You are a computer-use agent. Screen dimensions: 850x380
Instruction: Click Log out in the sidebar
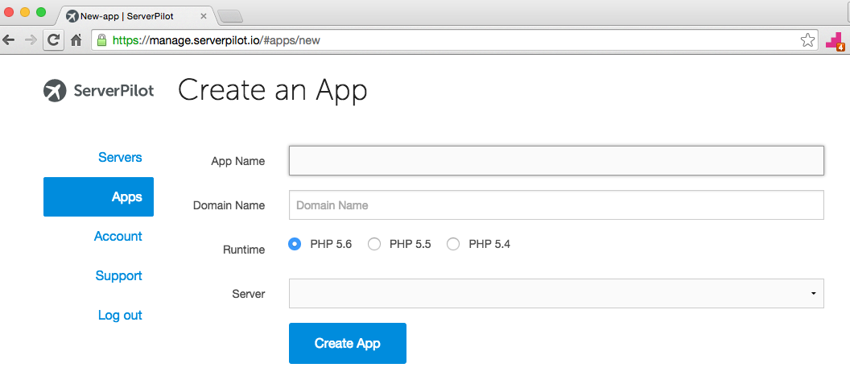tap(120, 315)
